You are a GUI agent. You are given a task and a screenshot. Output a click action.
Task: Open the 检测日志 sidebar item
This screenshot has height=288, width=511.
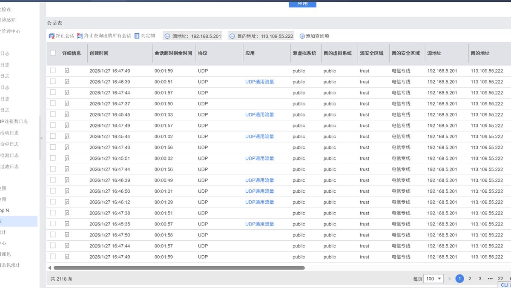[x=9, y=155]
